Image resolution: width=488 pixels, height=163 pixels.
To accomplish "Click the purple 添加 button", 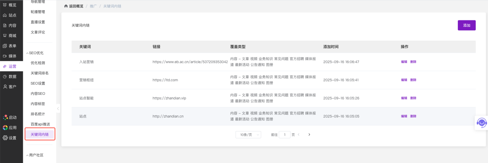I will 467,25.
